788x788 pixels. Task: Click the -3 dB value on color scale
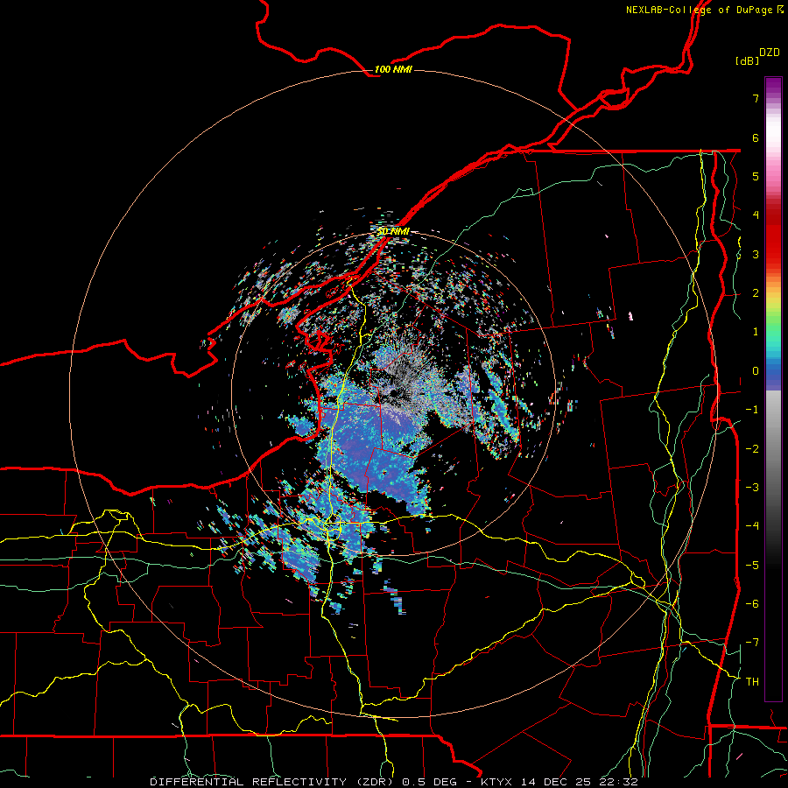[752, 488]
